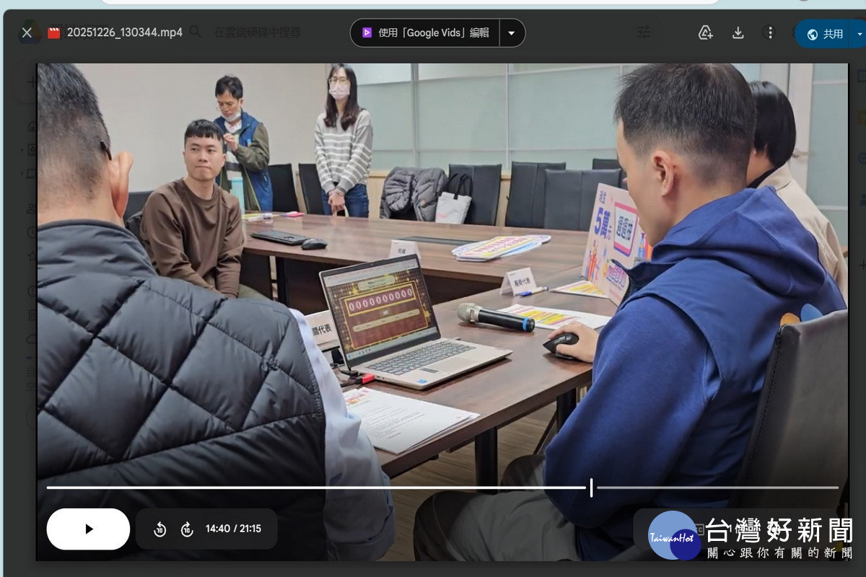
Task: Click the 14:40 / 21:15 time display
Action: (233, 529)
